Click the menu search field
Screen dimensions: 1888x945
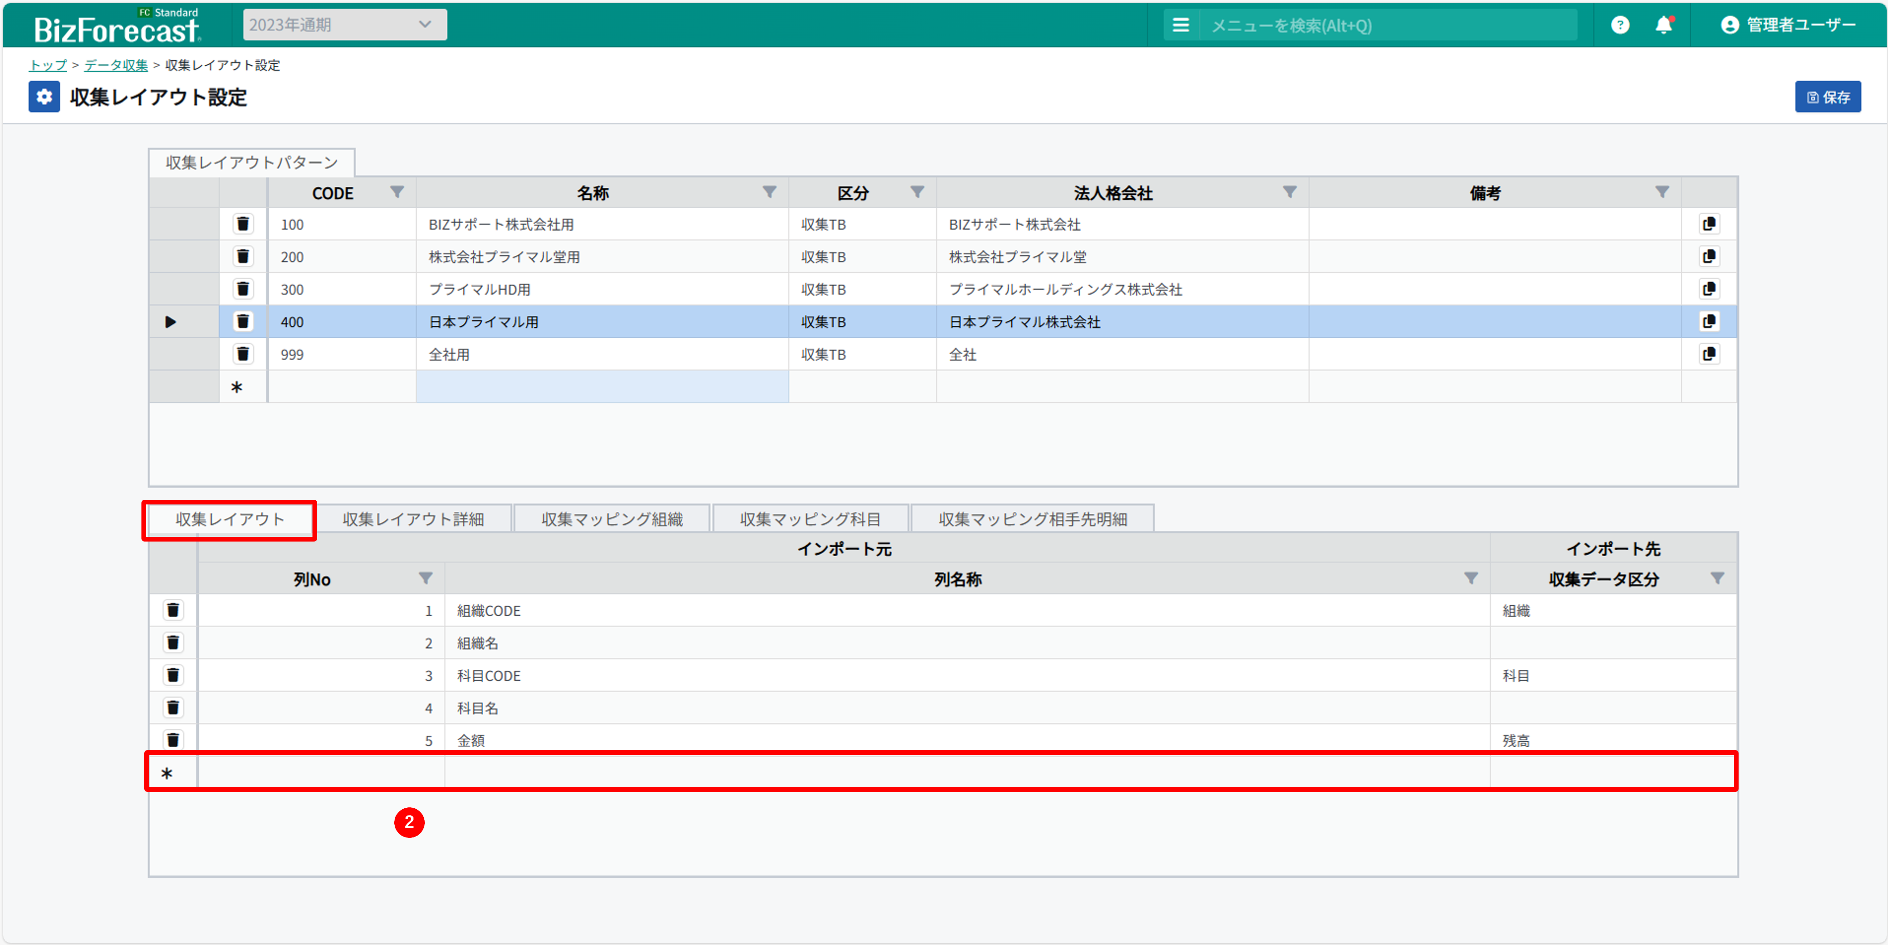point(1385,26)
